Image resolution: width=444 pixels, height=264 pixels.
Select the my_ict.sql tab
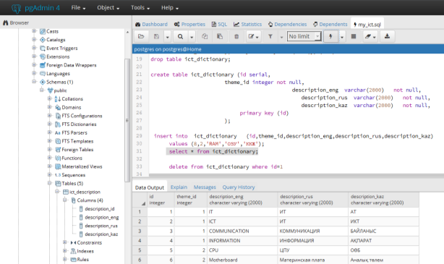click(367, 25)
